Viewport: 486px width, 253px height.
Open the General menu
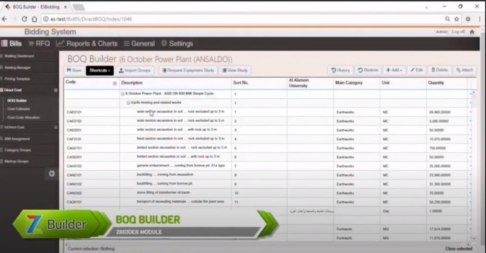139,44
